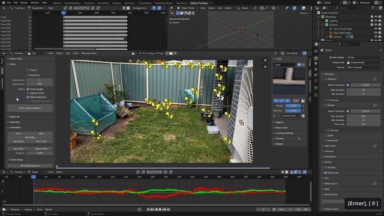Viewport: 384px width, 216px height.
Task: Toggle Optical Center refine checkbox
Action: click(x=28, y=93)
